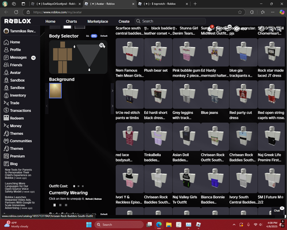Expand the Windows system tray overflow arrow
287x230 pixels.
[234, 224]
